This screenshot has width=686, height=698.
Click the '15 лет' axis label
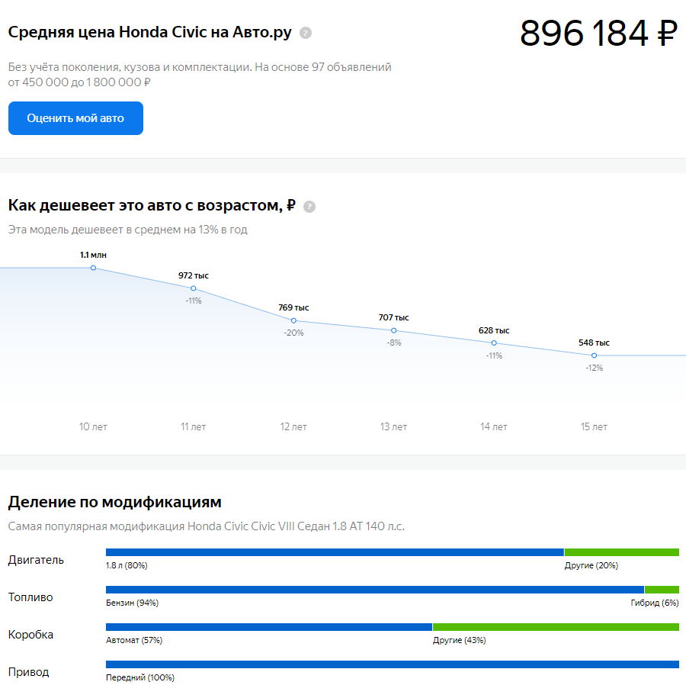pyautogui.click(x=594, y=427)
